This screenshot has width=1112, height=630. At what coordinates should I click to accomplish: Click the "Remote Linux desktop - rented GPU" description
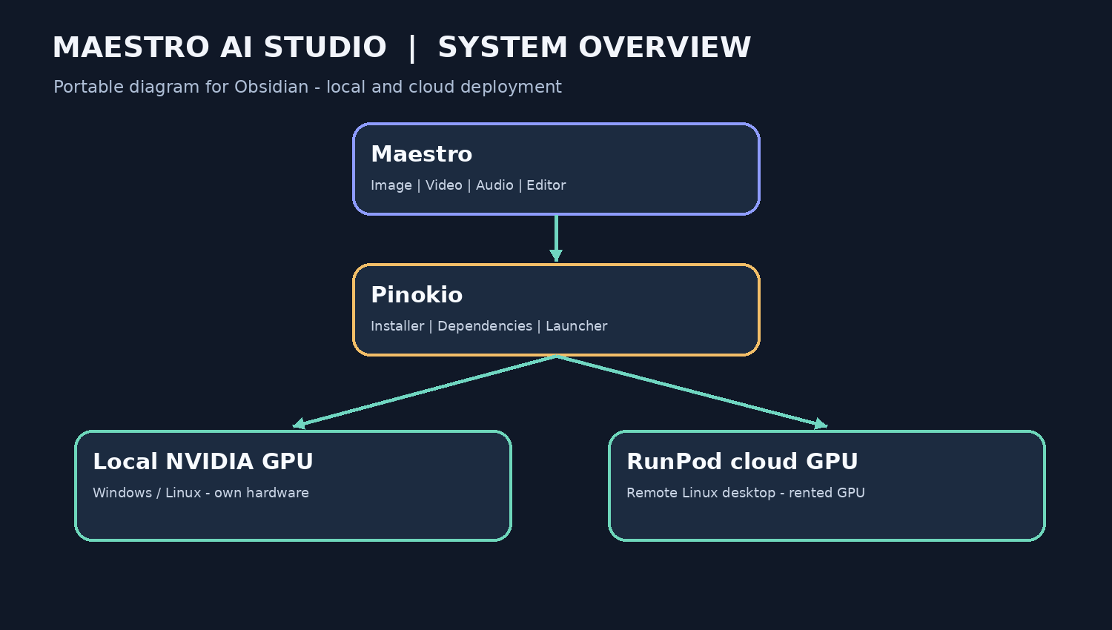[746, 493]
